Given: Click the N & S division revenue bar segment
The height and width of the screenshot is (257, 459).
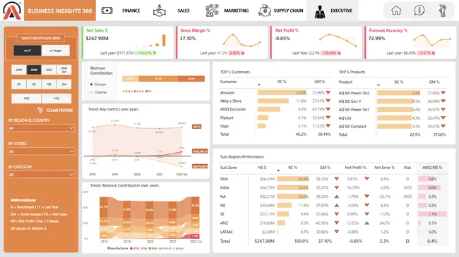Looking at the screenshot, I should point(130,79).
